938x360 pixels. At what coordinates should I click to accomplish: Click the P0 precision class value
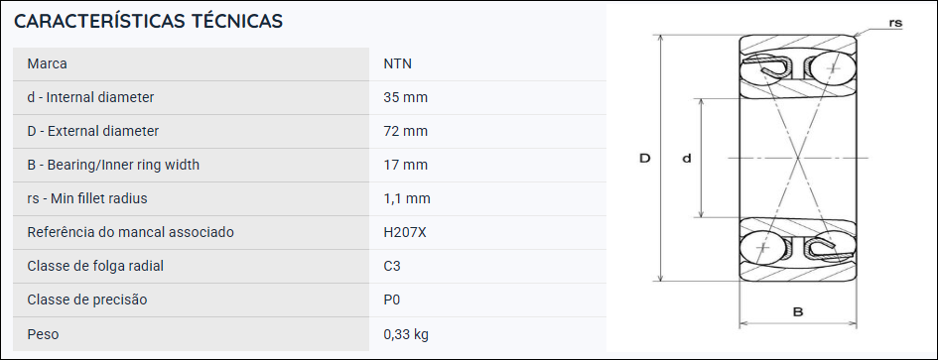click(392, 300)
